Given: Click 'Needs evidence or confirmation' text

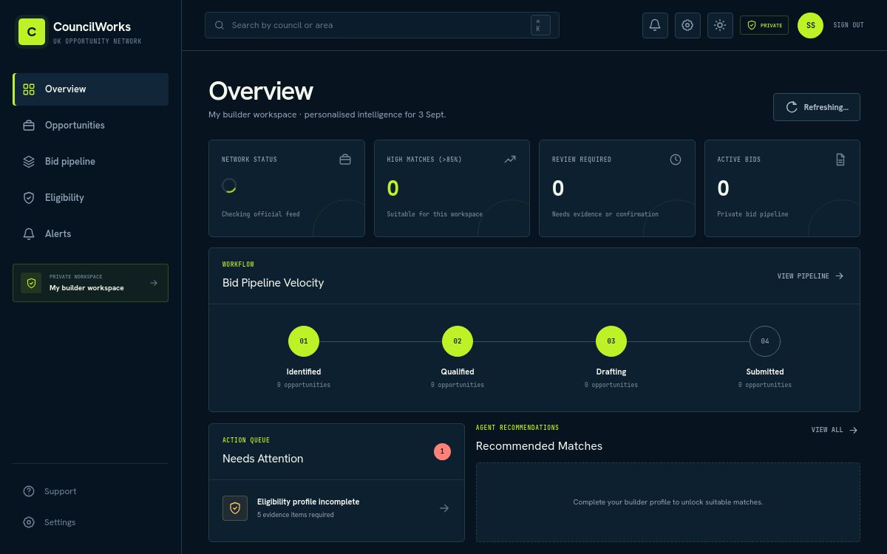Looking at the screenshot, I should point(605,214).
